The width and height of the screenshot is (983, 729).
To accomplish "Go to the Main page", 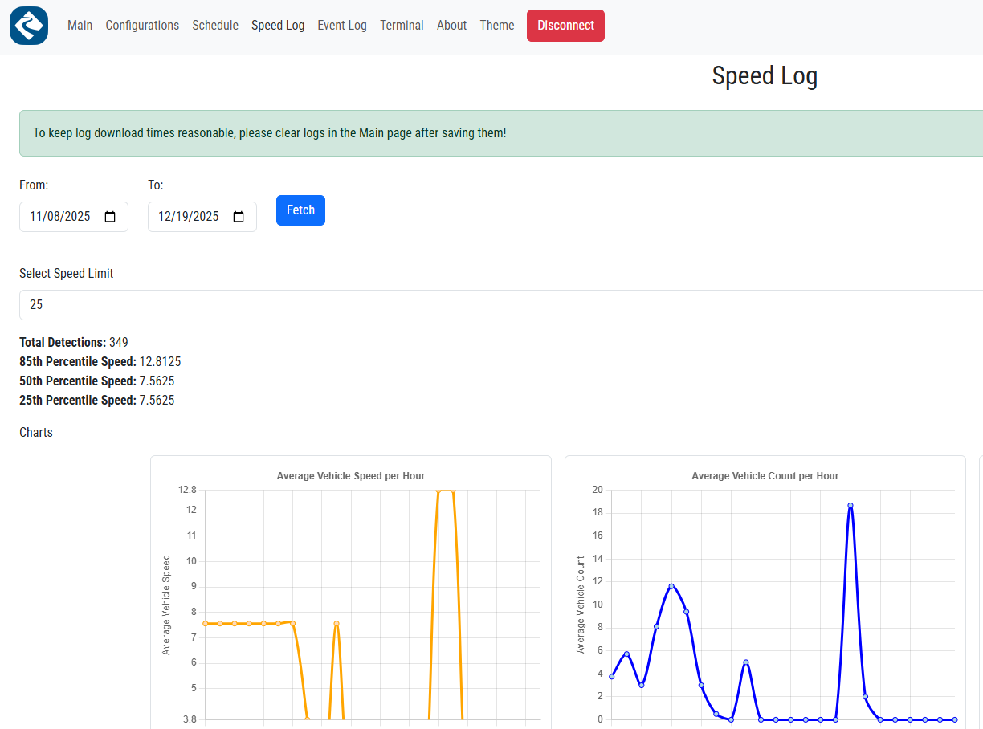I will [x=80, y=25].
